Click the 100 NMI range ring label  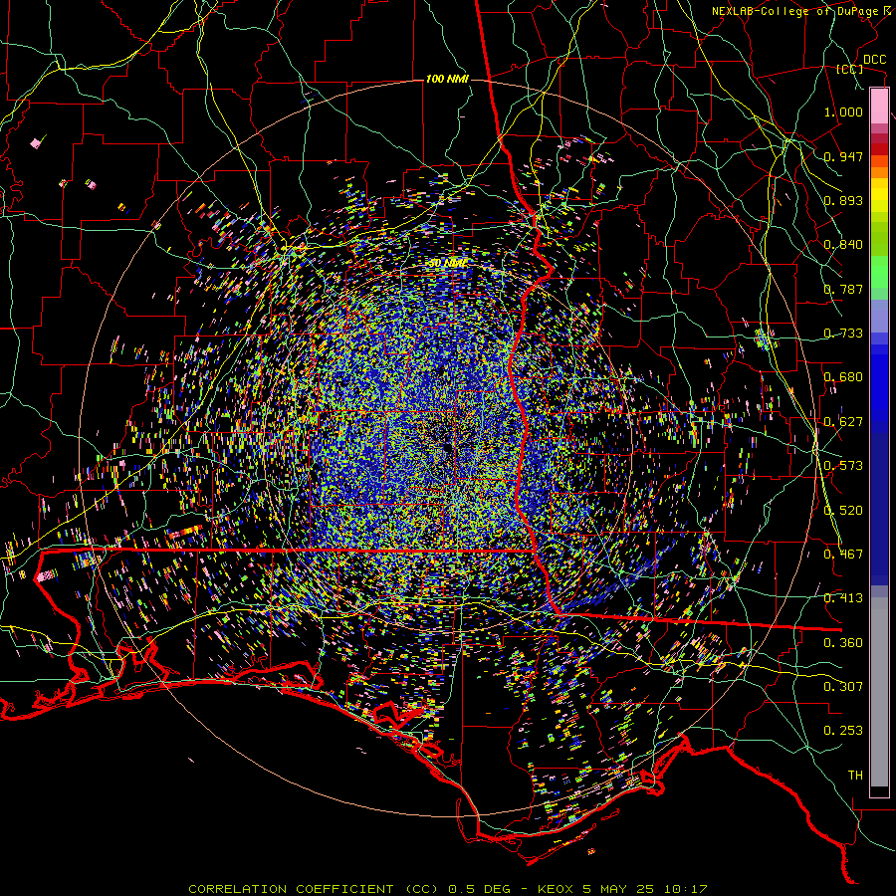click(447, 79)
